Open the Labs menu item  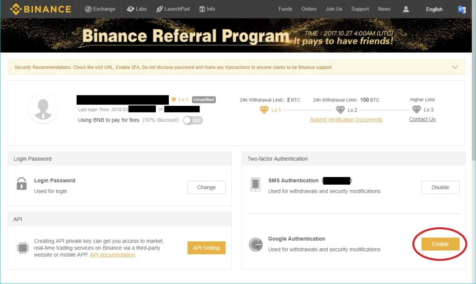(137, 9)
